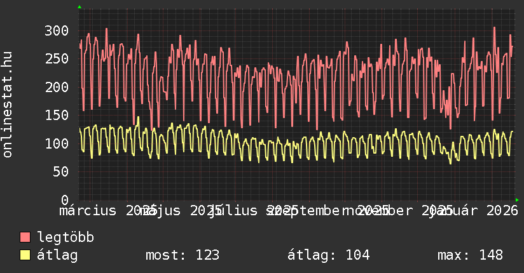Click the 150 y-axis label
524x273 pixels.
pos(57,115)
